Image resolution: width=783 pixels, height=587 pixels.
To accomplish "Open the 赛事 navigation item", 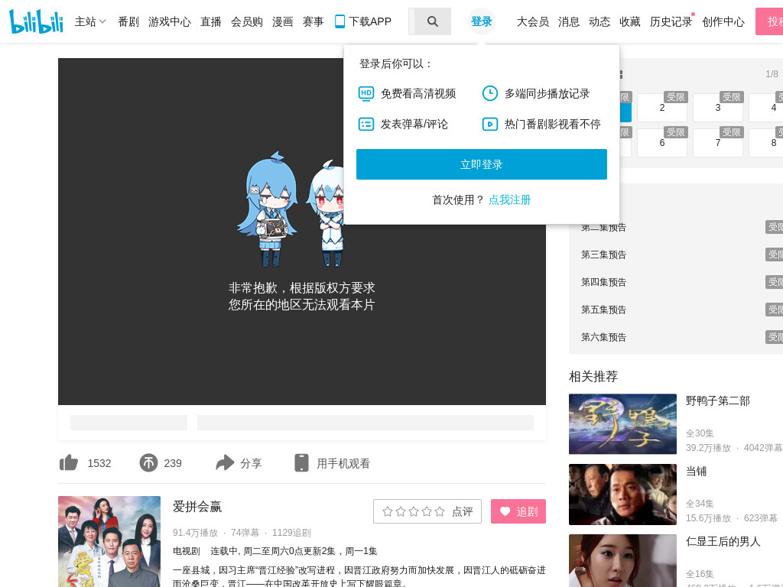I will pyautogui.click(x=313, y=21).
